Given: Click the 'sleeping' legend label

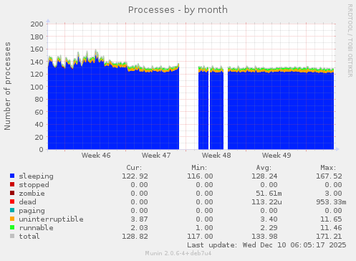Looking at the screenshot, I should (x=36, y=176).
